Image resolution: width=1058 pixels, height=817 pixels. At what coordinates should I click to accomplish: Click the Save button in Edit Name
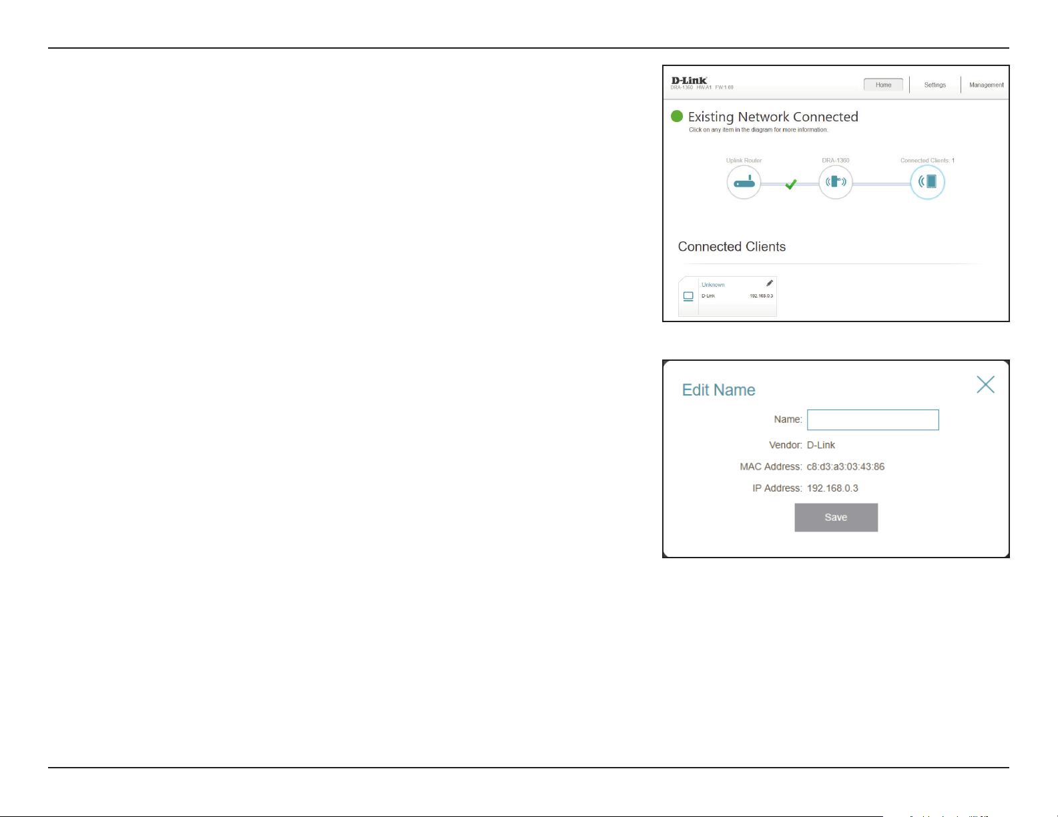[x=836, y=518]
